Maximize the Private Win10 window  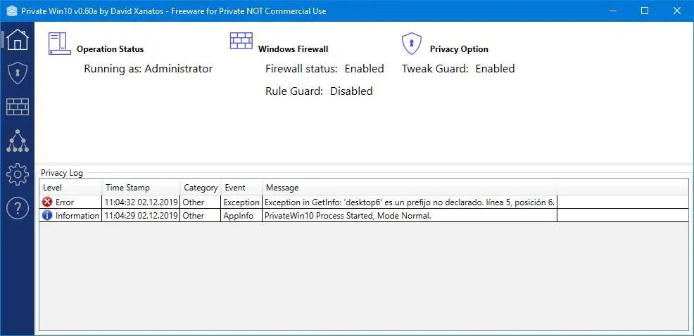645,11
